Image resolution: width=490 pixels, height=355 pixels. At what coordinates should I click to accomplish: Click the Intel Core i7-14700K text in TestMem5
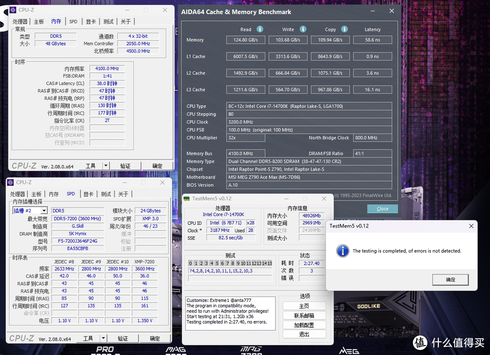223,214
